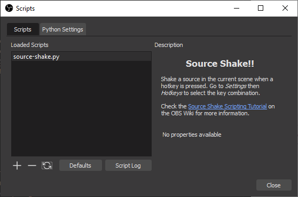Remove the selected script with minus icon
The image size is (298, 197).
click(32, 166)
